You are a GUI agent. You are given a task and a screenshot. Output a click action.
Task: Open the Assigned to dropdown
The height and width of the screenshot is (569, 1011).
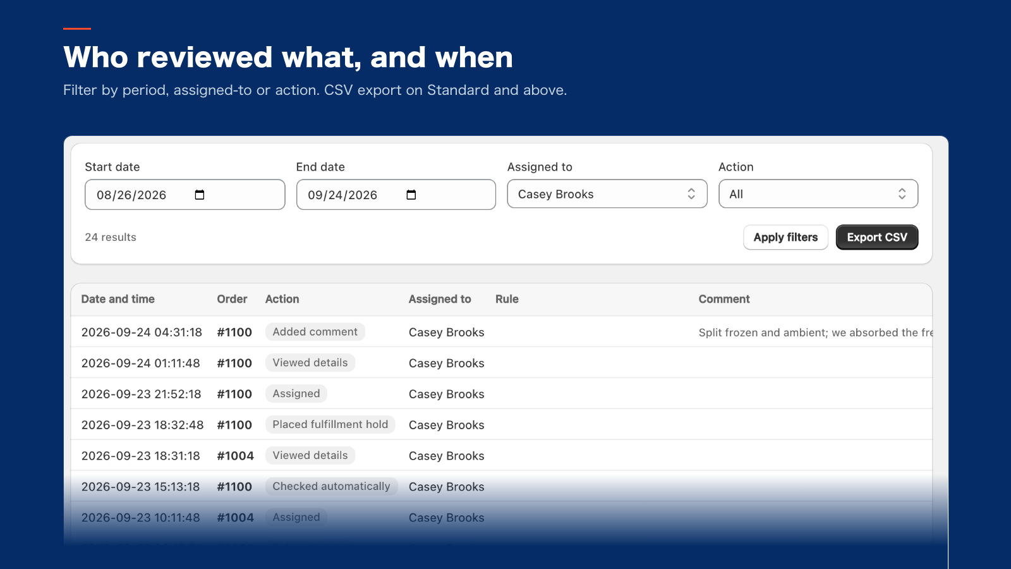pyautogui.click(x=607, y=194)
